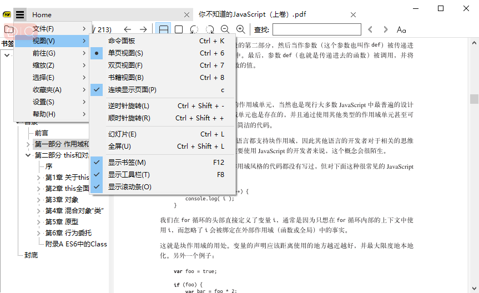
Task: Click the 查找 search input field
Action: point(317,29)
